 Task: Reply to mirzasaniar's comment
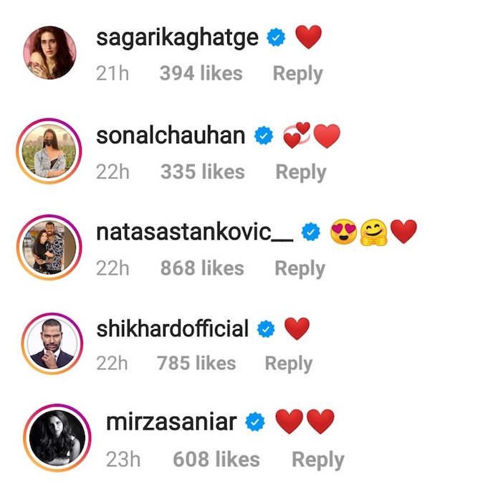click(318, 460)
